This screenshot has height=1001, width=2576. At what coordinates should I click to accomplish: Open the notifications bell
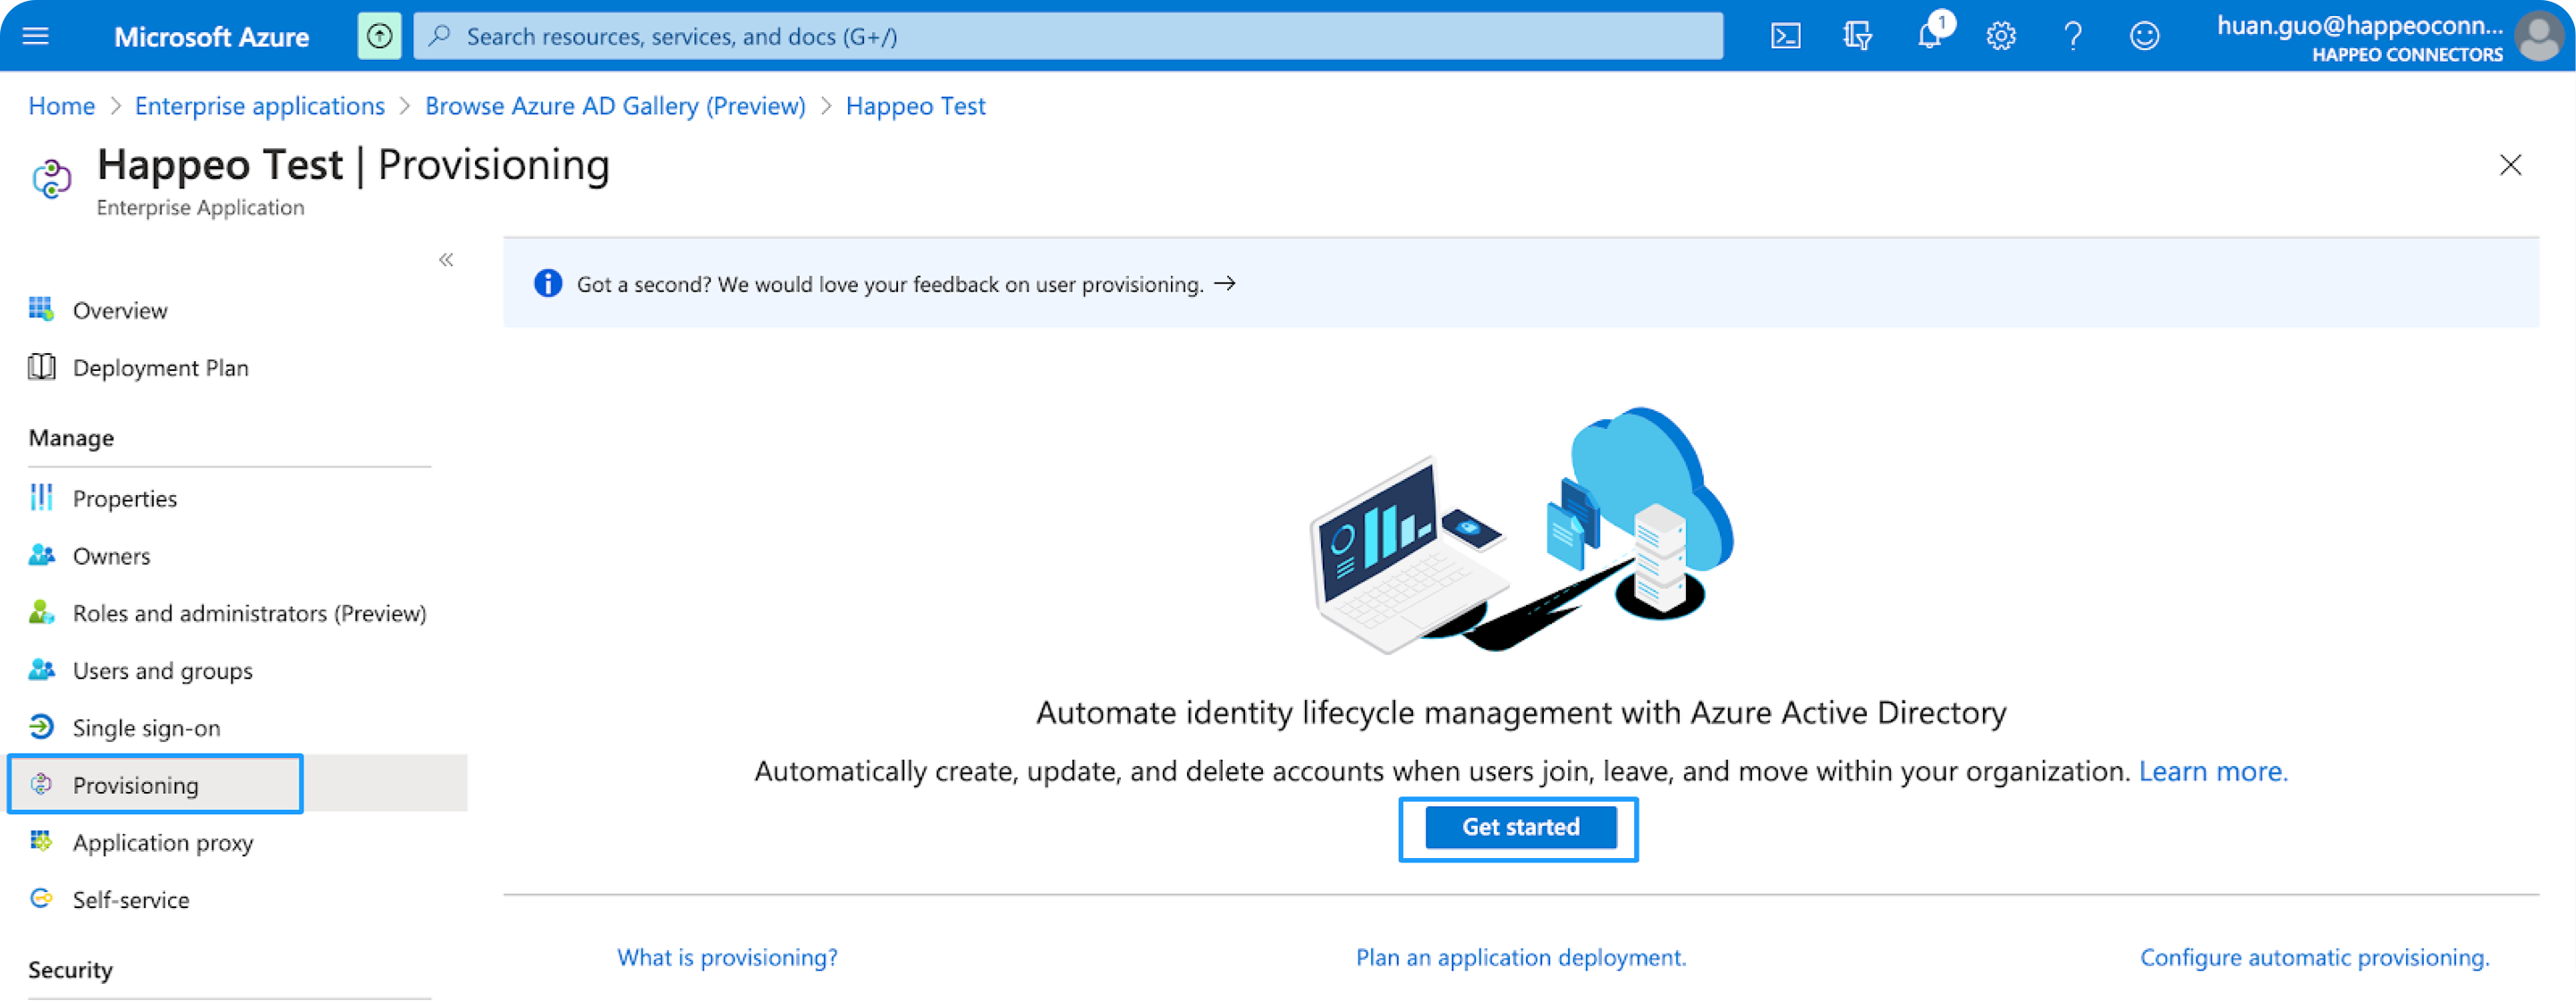[1930, 36]
